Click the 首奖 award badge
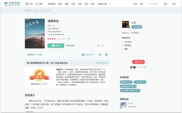This screenshot has height=113, width=182. tap(39, 75)
